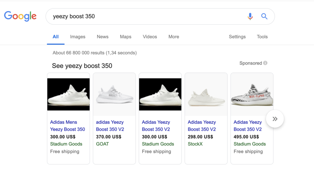Click Free shipping on the 300.00 US$ V2 listing

pos(156,152)
